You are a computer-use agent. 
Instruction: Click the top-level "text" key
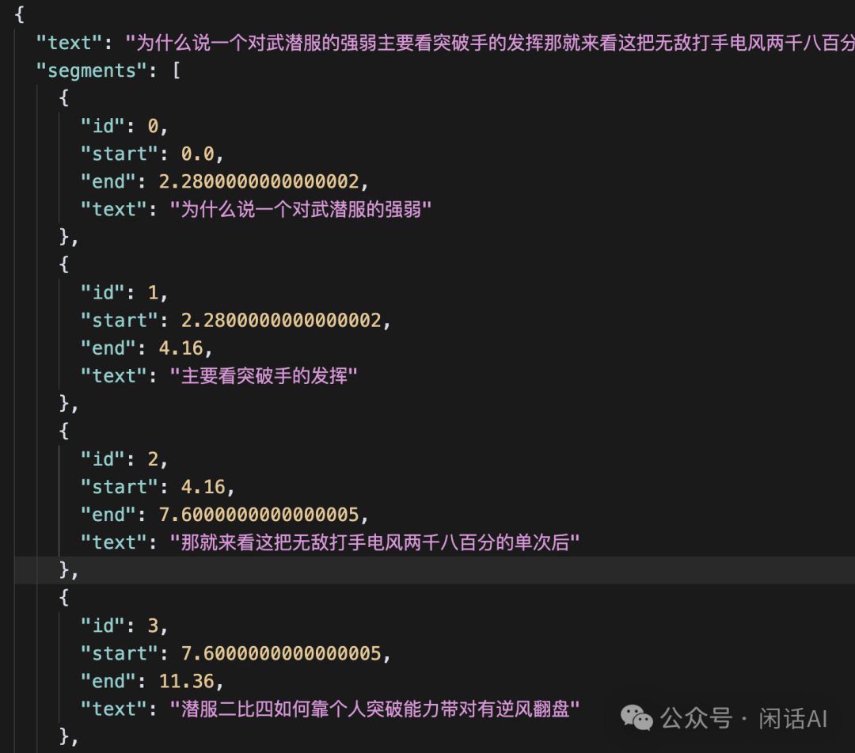pyautogui.click(x=70, y=42)
